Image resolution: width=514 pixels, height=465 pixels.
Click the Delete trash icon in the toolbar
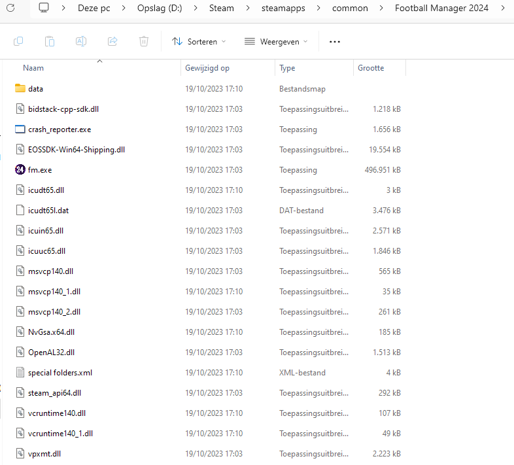coord(144,41)
